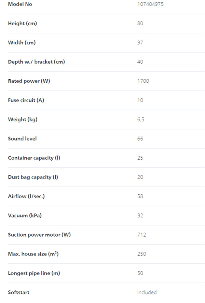Click the Height (cm) row label
Image resolution: width=205 pixels, height=303 pixels.
[x=23, y=23]
